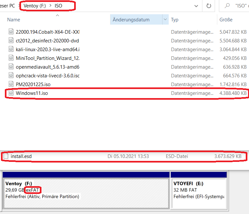Click size value 664.576 KB
Screen dimensions: 249x214
point(235,76)
